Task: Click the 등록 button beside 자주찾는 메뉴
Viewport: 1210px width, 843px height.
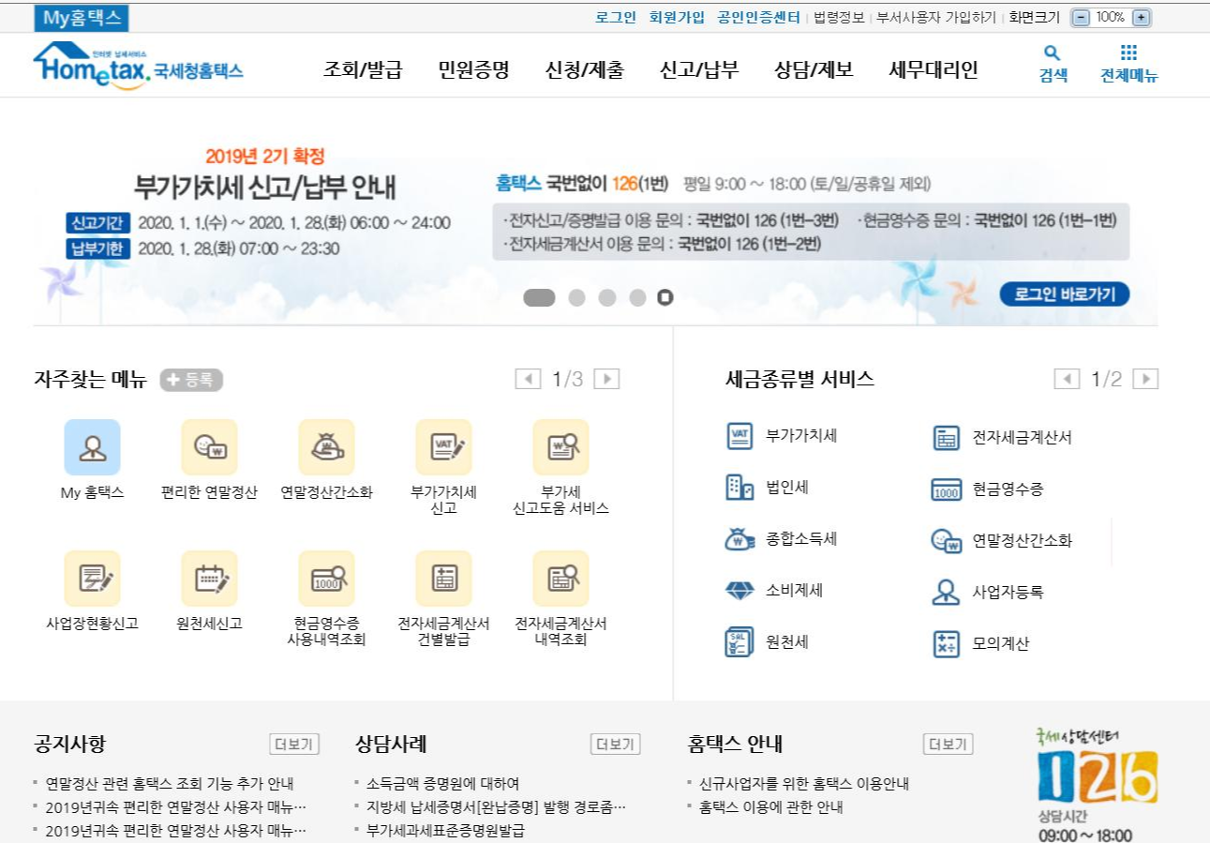Action: tap(191, 380)
